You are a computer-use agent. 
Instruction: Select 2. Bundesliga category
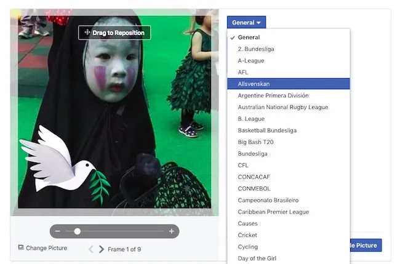[x=256, y=49]
